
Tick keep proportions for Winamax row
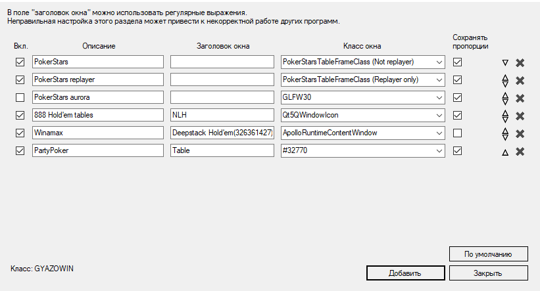tap(457, 133)
